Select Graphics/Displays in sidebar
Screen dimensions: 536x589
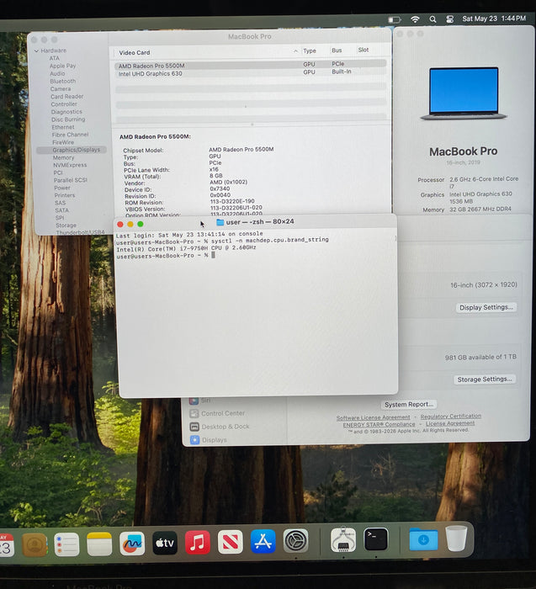72,150
